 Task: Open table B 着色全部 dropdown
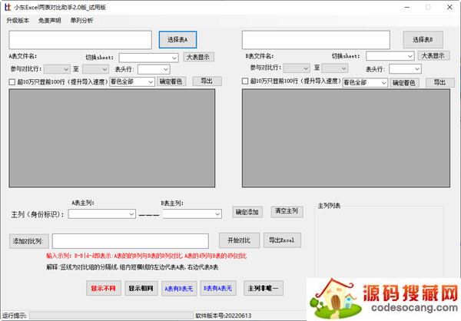[x=365, y=83]
